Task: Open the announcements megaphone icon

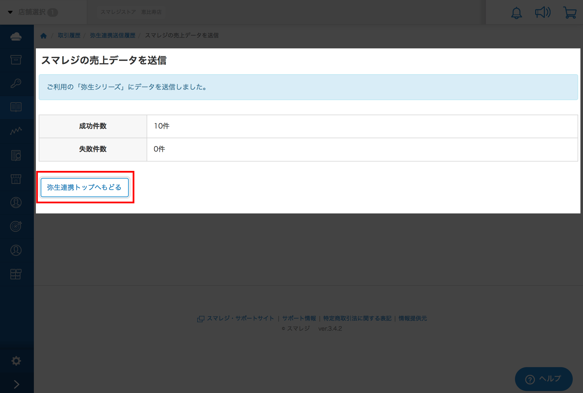Action: click(543, 13)
